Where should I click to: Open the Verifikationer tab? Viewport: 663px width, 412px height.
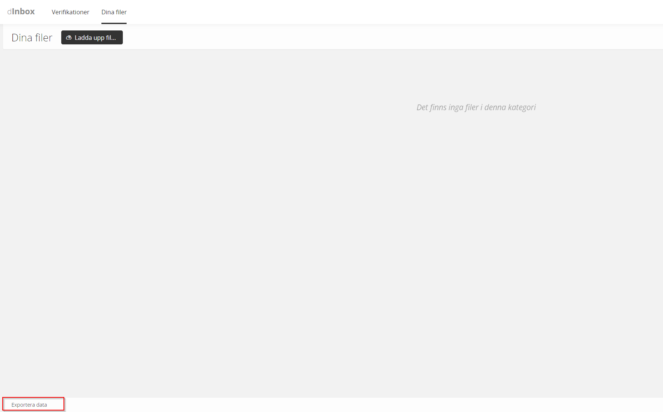coord(70,12)
